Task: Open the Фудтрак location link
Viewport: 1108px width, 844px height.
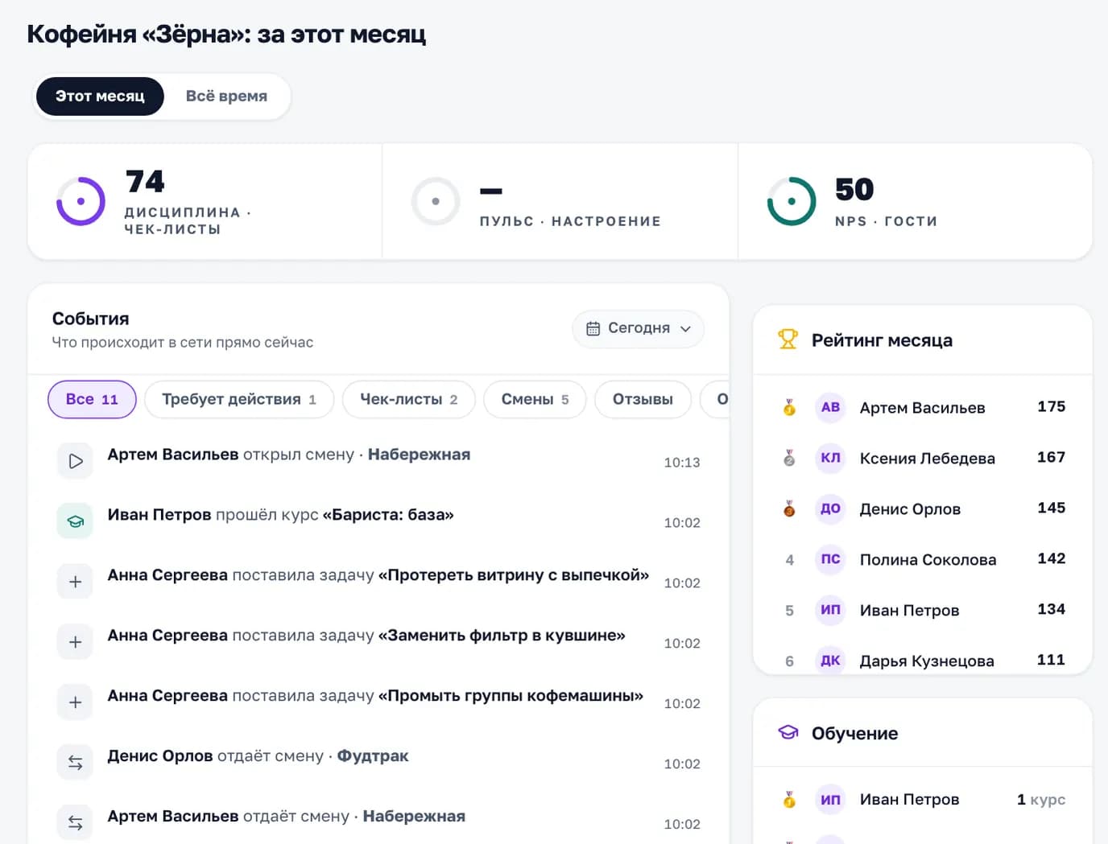Action: [x=373, y=756]
